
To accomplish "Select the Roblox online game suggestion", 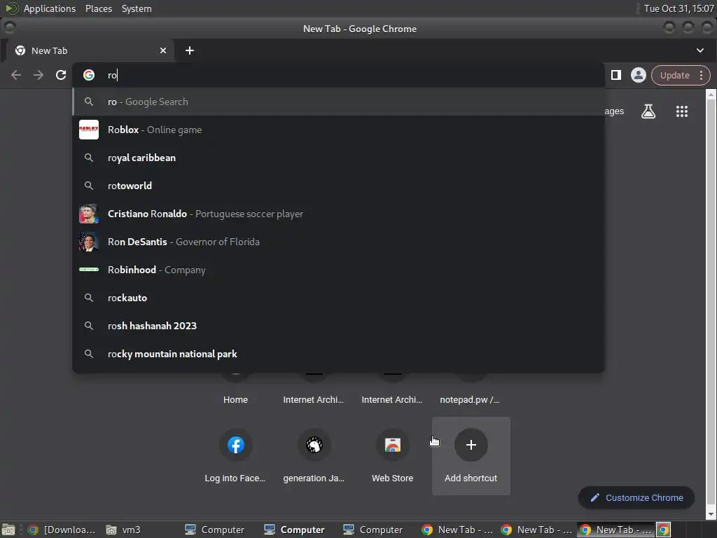I will pos(338,130).
